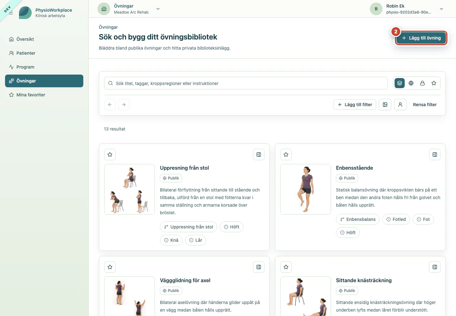This screenshot has height=316, width=456.
Task: Click Rensa filter
Action: (x=425, y=105)
